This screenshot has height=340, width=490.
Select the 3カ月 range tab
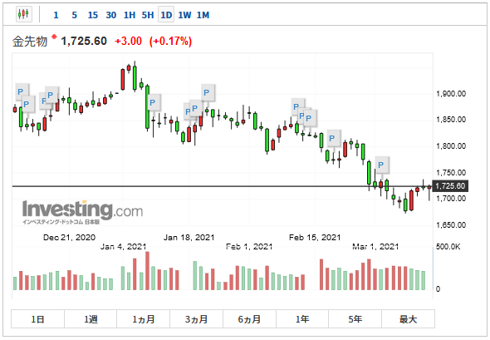point(196,319)
